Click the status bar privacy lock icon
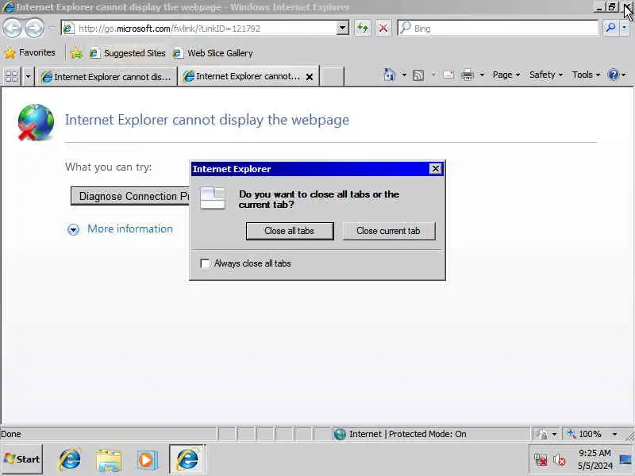Image resolution: width=635 pixels, height=476 pixels. [542, 434]
